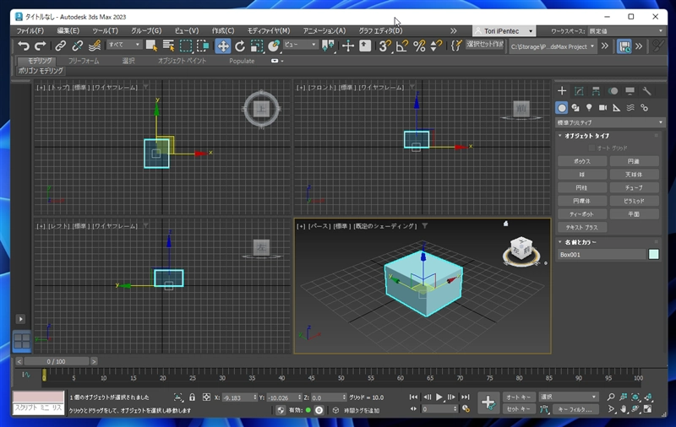Image resolution: width=676 pixels, height=427 pixels.
Task: Switch to the Display command panel tab
Action: point(630,91)
